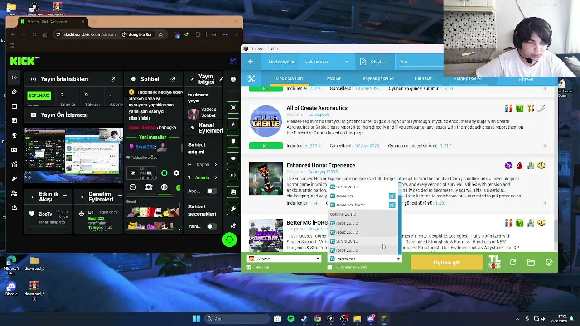Click the version dropdown list scrollbar
The width and height of the screenshot is (580, 326).
[400, 218]
